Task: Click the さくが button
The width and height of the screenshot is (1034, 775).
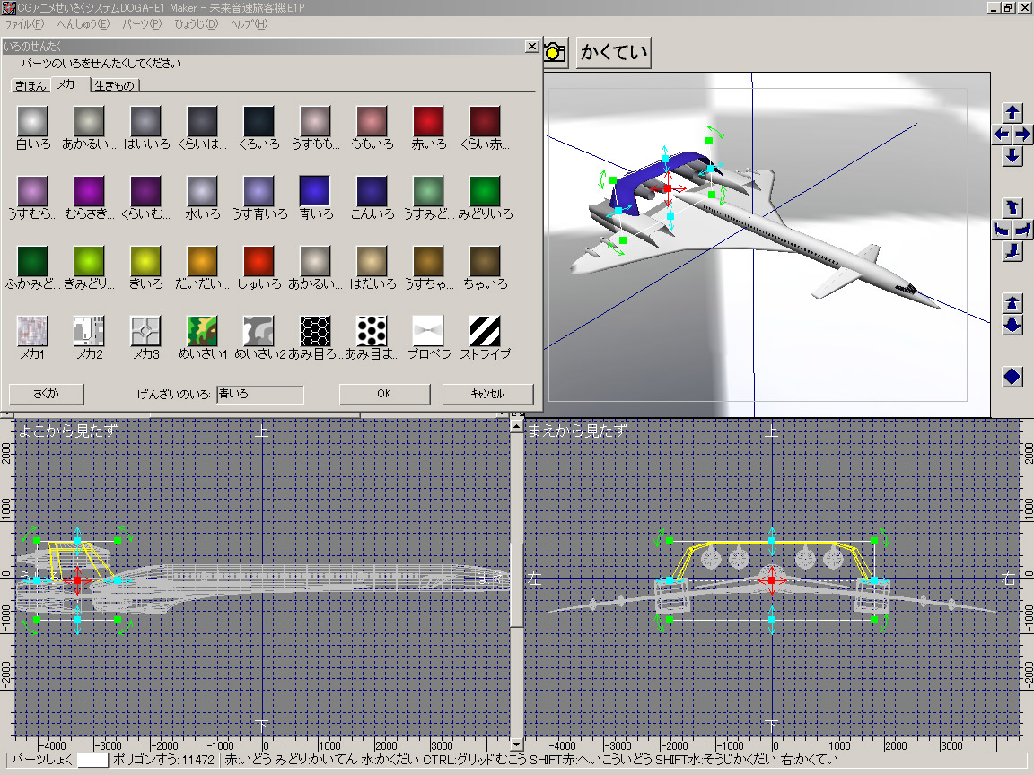Action: tap(46, 394)
